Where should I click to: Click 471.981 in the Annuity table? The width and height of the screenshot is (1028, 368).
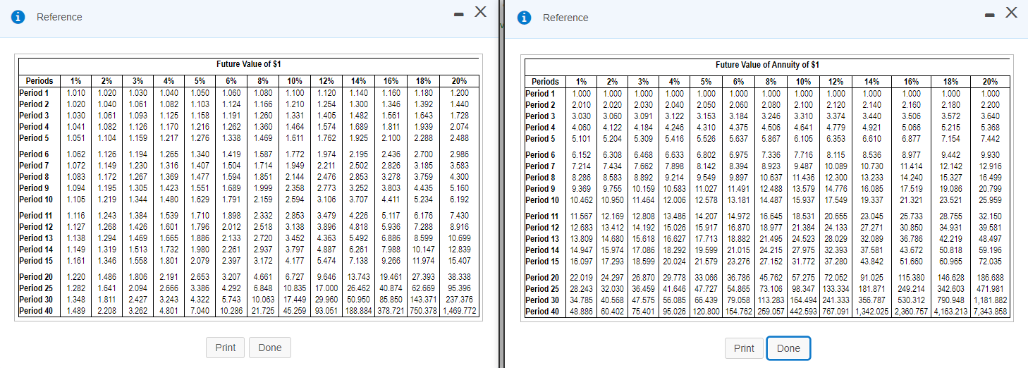click(x=991, y=289)
